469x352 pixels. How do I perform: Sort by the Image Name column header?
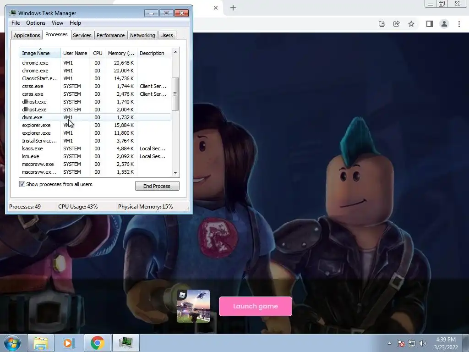click(40, 53)
